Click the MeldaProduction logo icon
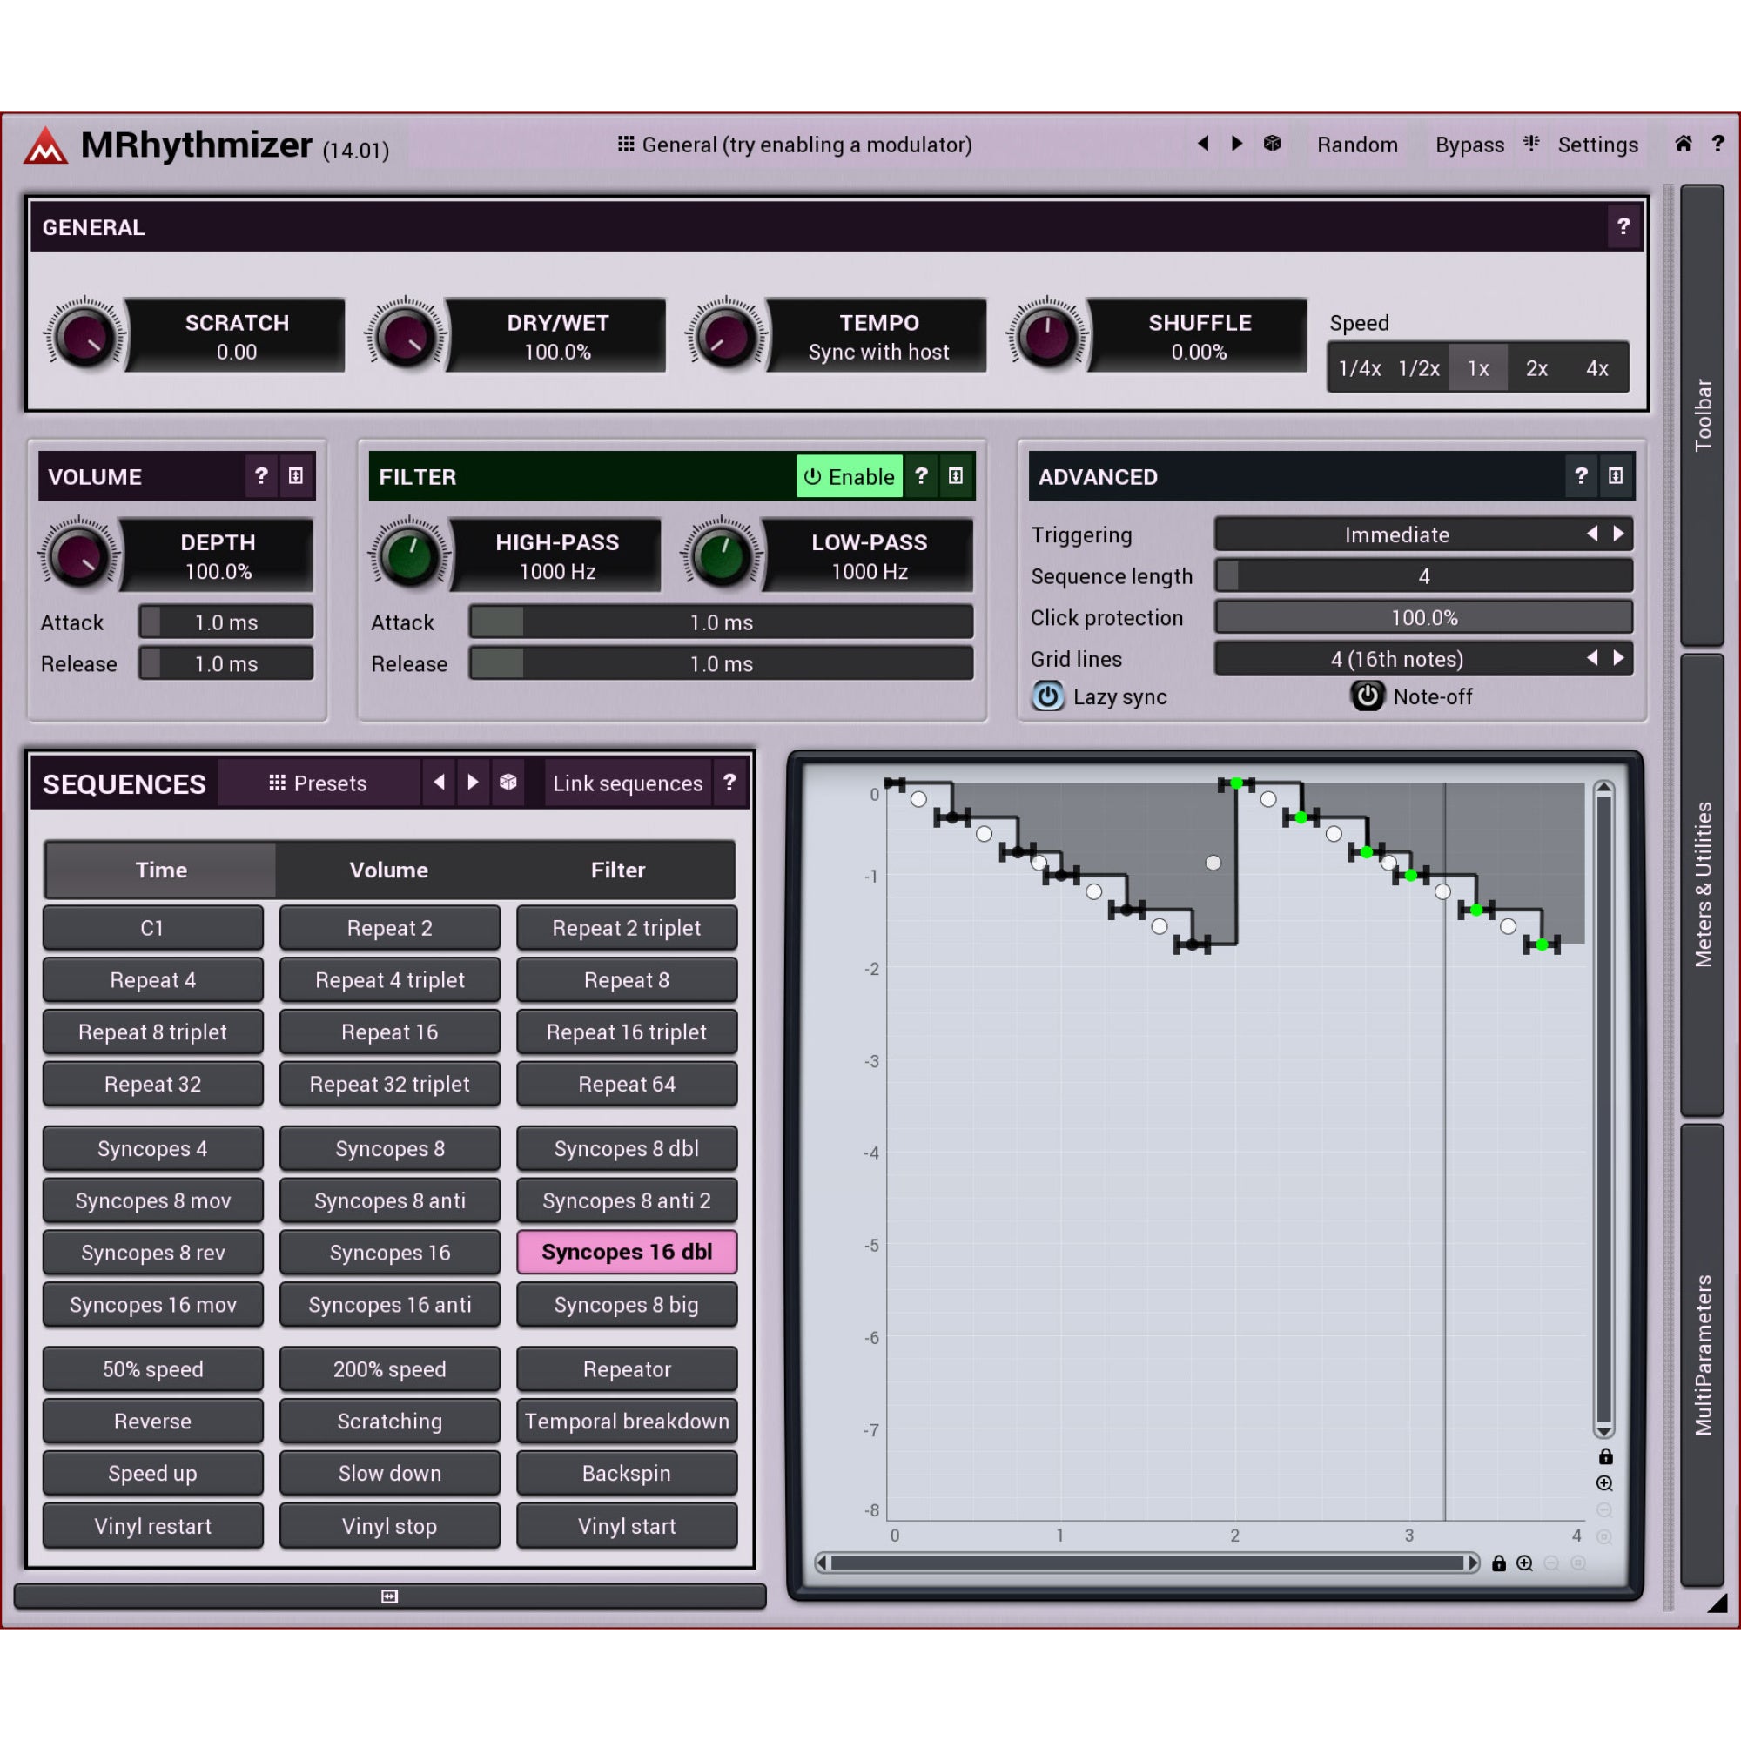Image resolution: width=1741 pixels, height=1741 pixels. click(x=45, y=145)
